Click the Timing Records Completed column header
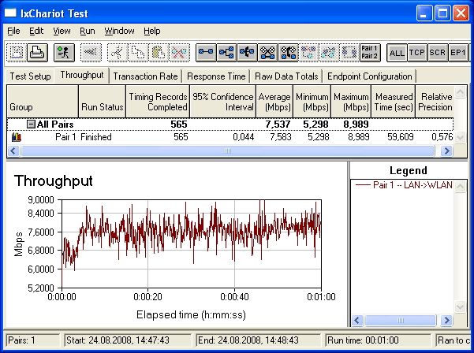Screen dimensions: 474x353 click(158, 102)
